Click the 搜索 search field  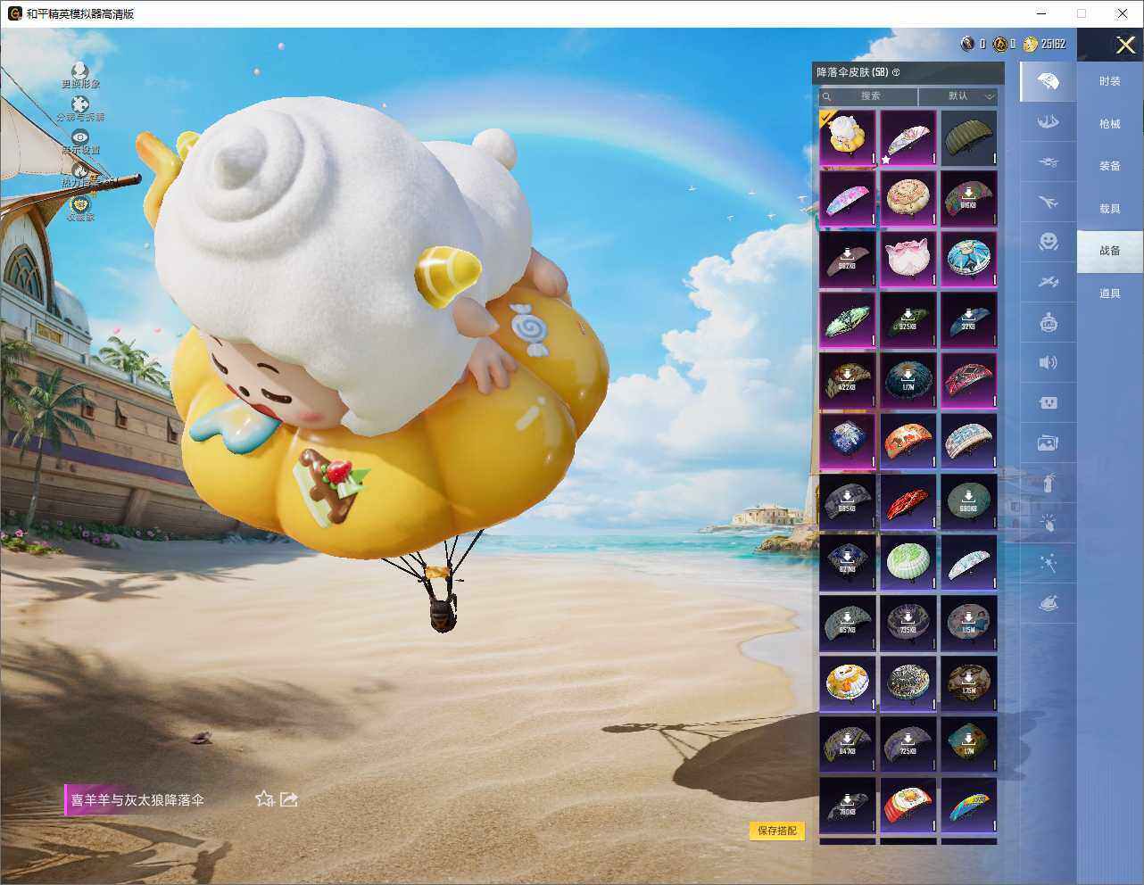click(x=869, y=96)
